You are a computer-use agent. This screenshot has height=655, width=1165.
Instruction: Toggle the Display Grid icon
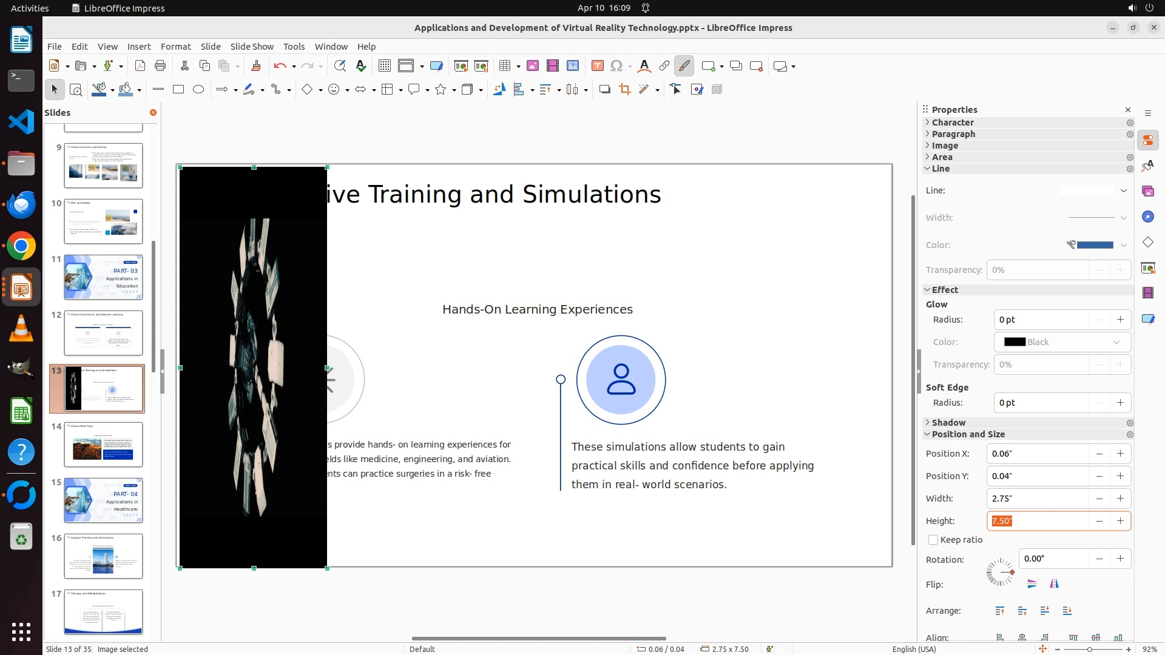tap(384, 66)
